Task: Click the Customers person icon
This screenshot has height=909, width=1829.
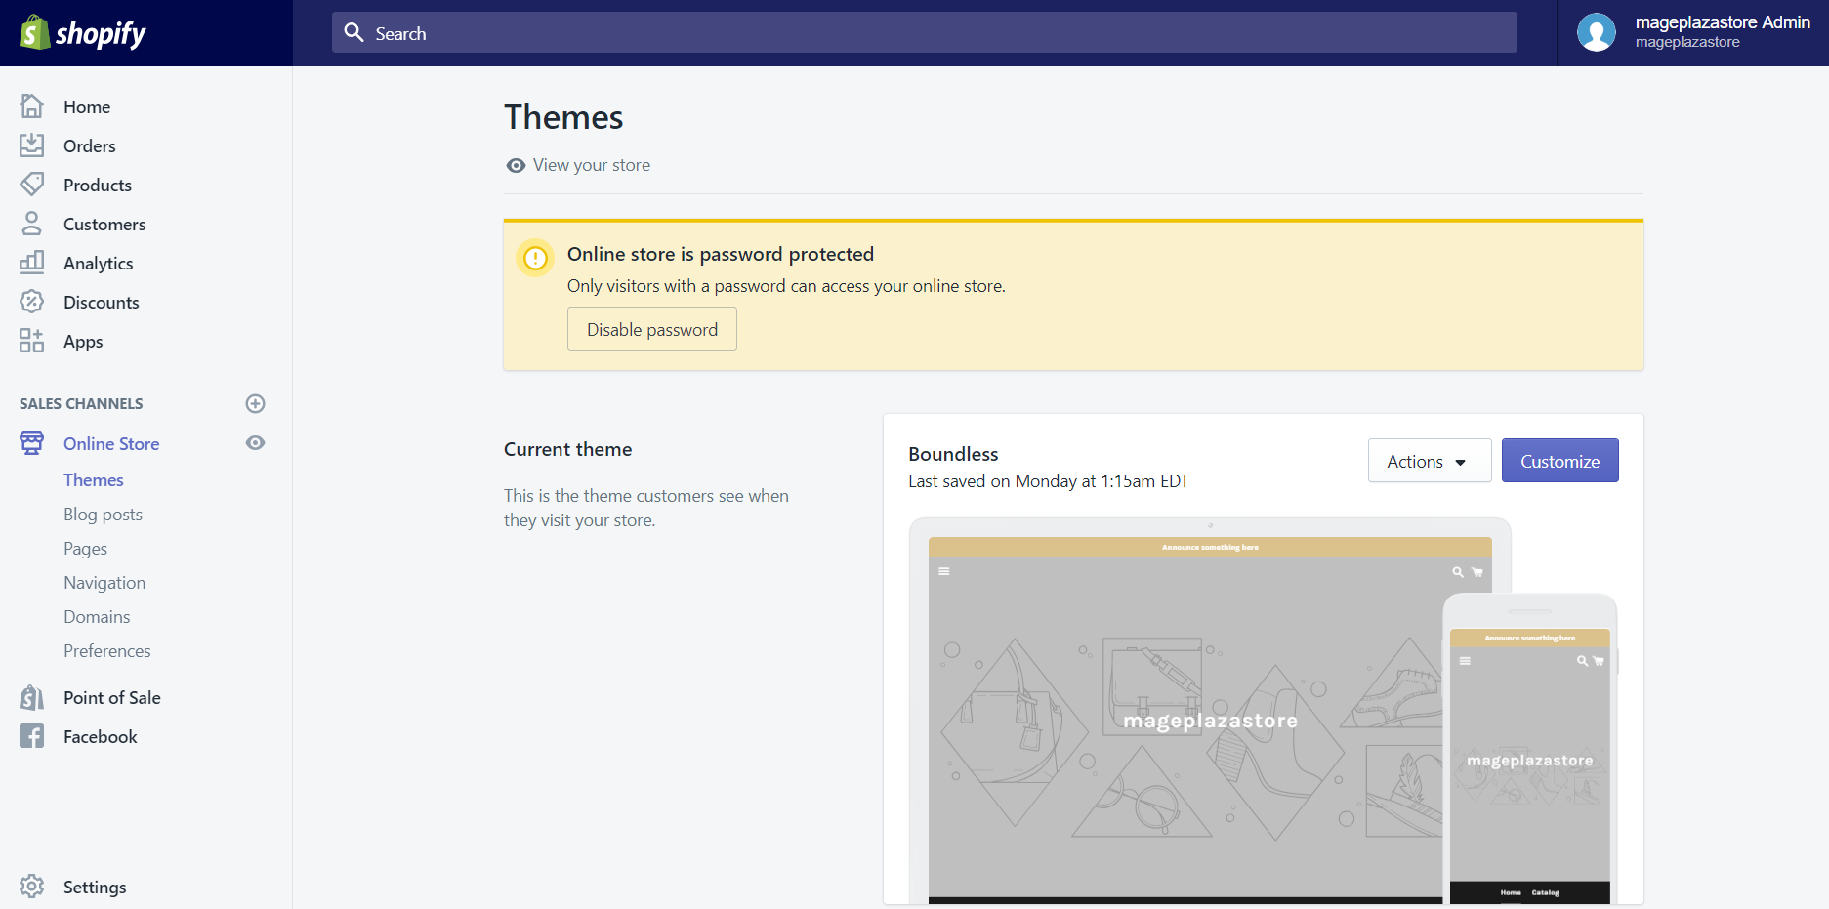Action: point(31,223)
